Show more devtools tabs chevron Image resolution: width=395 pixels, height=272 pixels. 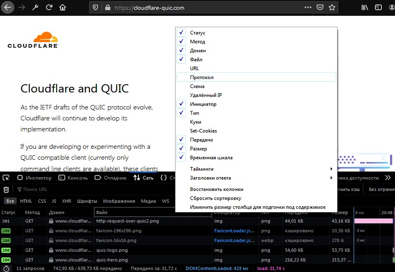pyautogui.click(x=388, y=178)
